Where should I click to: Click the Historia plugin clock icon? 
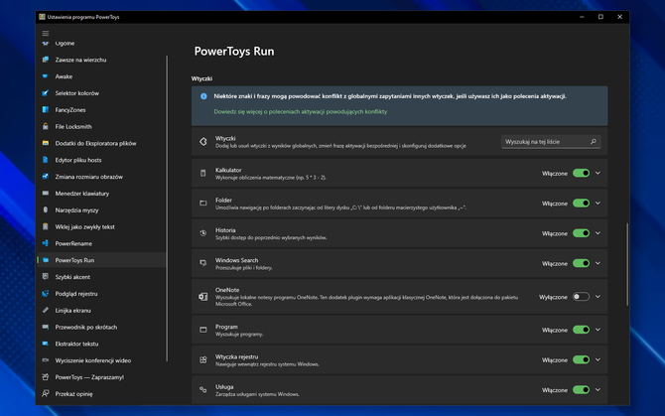(203, 233)
